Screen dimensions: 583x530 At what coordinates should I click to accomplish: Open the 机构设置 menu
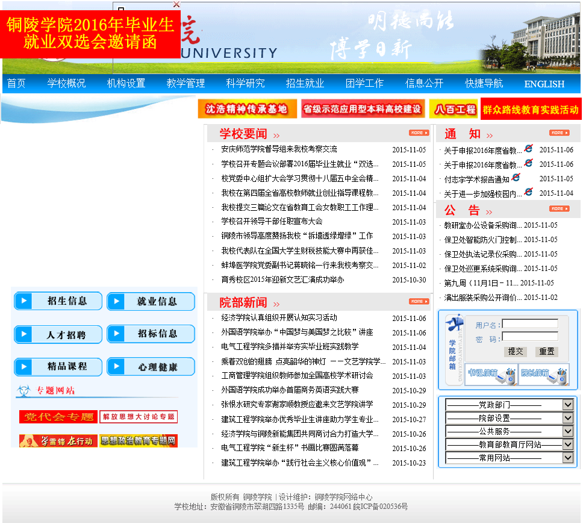tap(126, 83)
